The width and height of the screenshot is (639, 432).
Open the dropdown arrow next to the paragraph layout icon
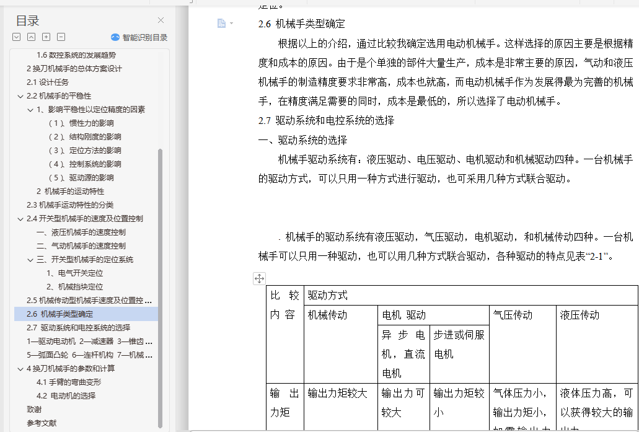(232, 23)
